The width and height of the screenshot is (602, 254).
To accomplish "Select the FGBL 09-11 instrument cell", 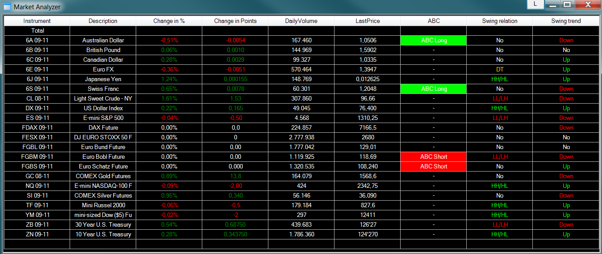I will [x=37, y=147].
